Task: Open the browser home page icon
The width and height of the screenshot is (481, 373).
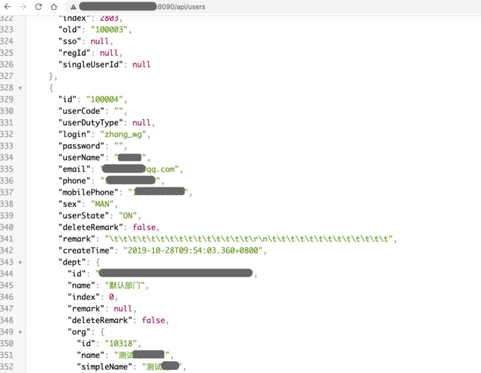Action: [54, 6]
